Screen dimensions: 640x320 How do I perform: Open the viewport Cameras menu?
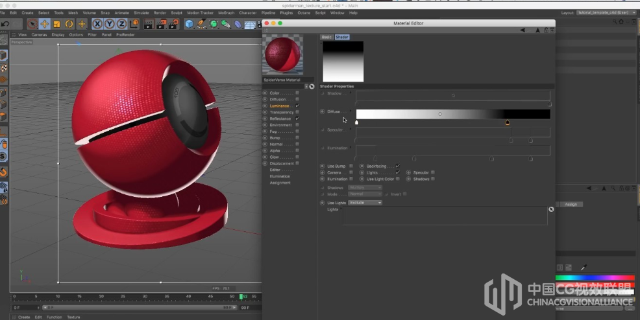click(x=39, y=34)
